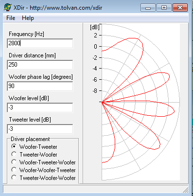Click the -8 dB axis tick label
The width and height of the screenshot is (193, 196).
click(95, 90)
